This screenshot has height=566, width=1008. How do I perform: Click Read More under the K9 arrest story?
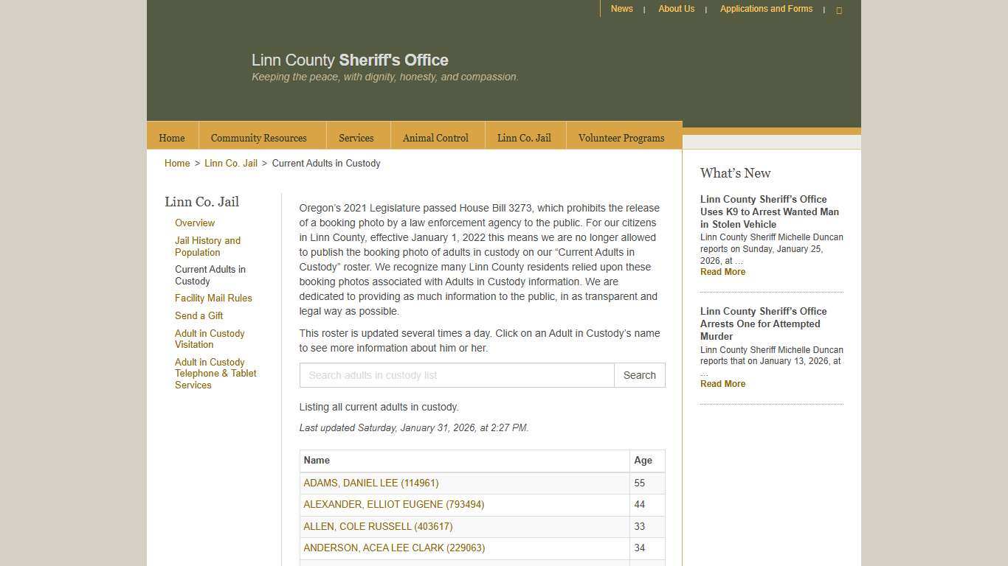pos(722,271)
